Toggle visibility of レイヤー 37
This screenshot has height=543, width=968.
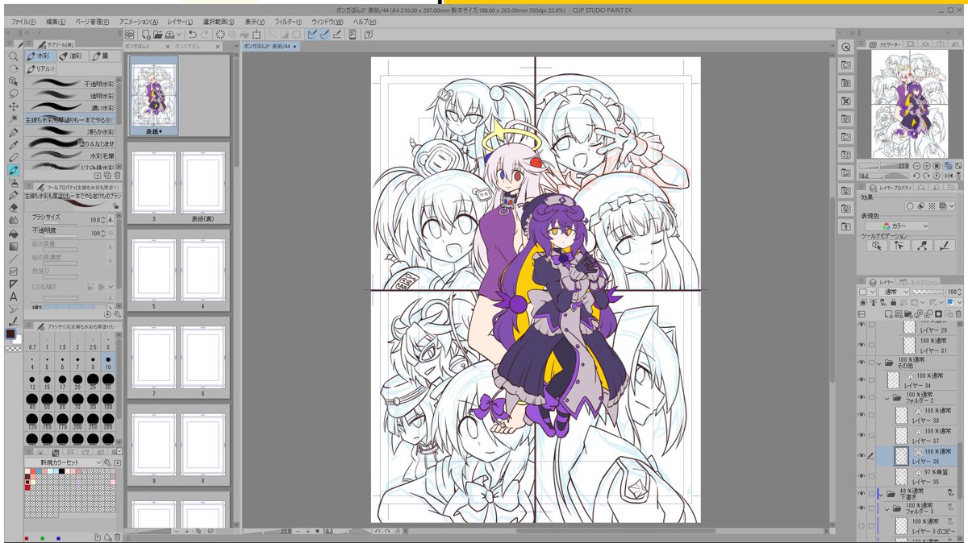[x=862, y=436]
